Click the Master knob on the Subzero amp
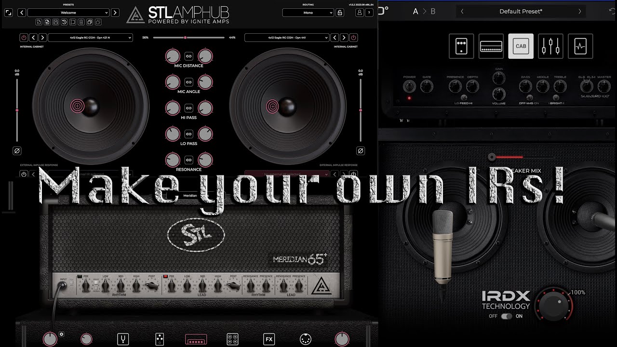Screen dimensions: 617x347 (x=604, y=86)
